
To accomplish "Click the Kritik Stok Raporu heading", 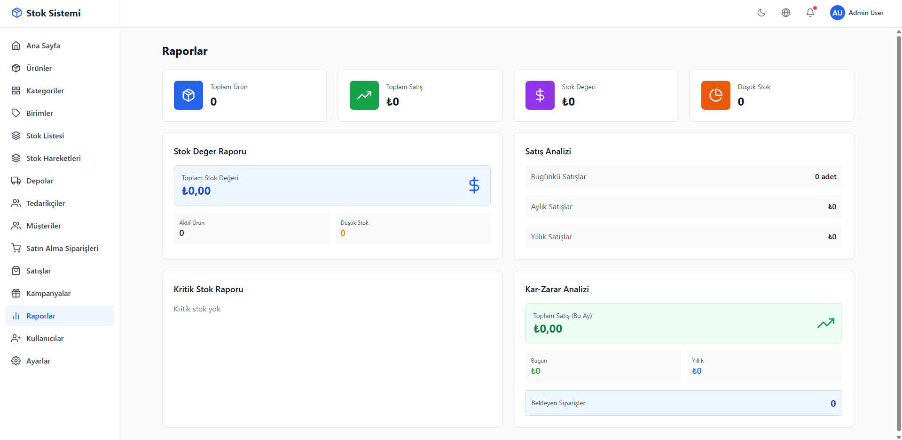I will click(x=209, y=289).
